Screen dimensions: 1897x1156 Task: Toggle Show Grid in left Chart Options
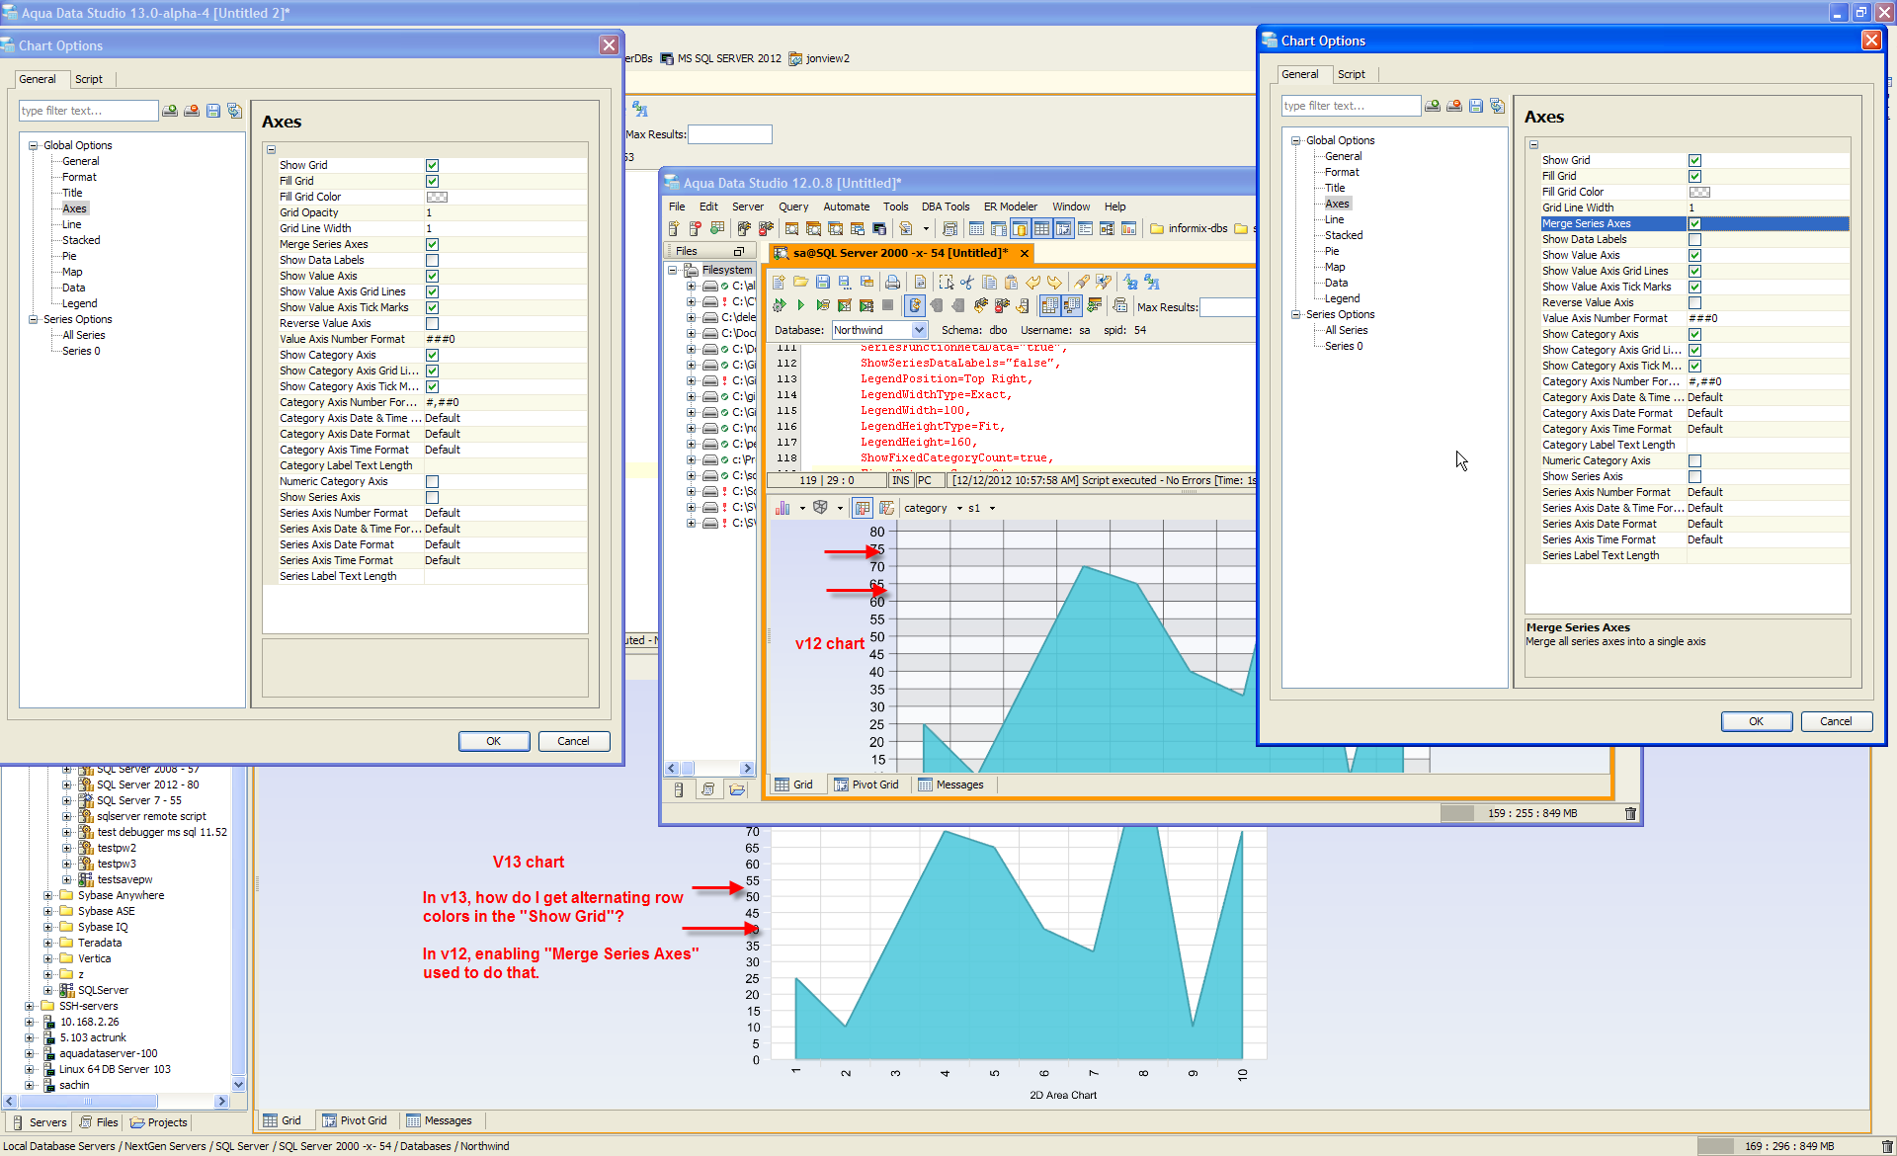[432, 165]
